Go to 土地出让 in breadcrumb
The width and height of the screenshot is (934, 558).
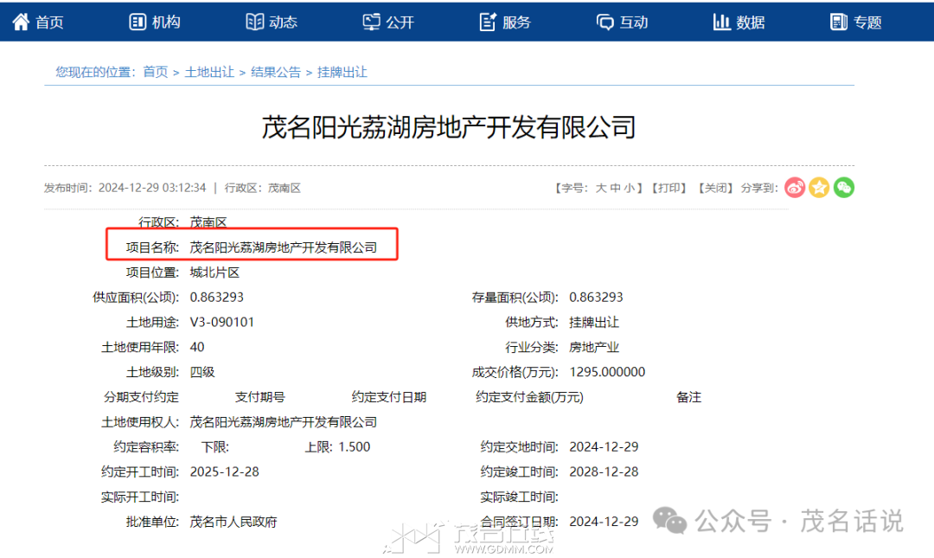209,72
